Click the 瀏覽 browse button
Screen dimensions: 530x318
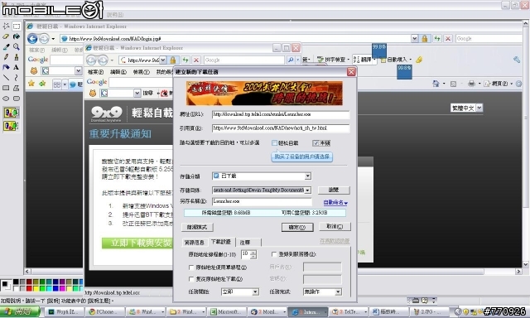pyautogui.click(x=334, y=190)
